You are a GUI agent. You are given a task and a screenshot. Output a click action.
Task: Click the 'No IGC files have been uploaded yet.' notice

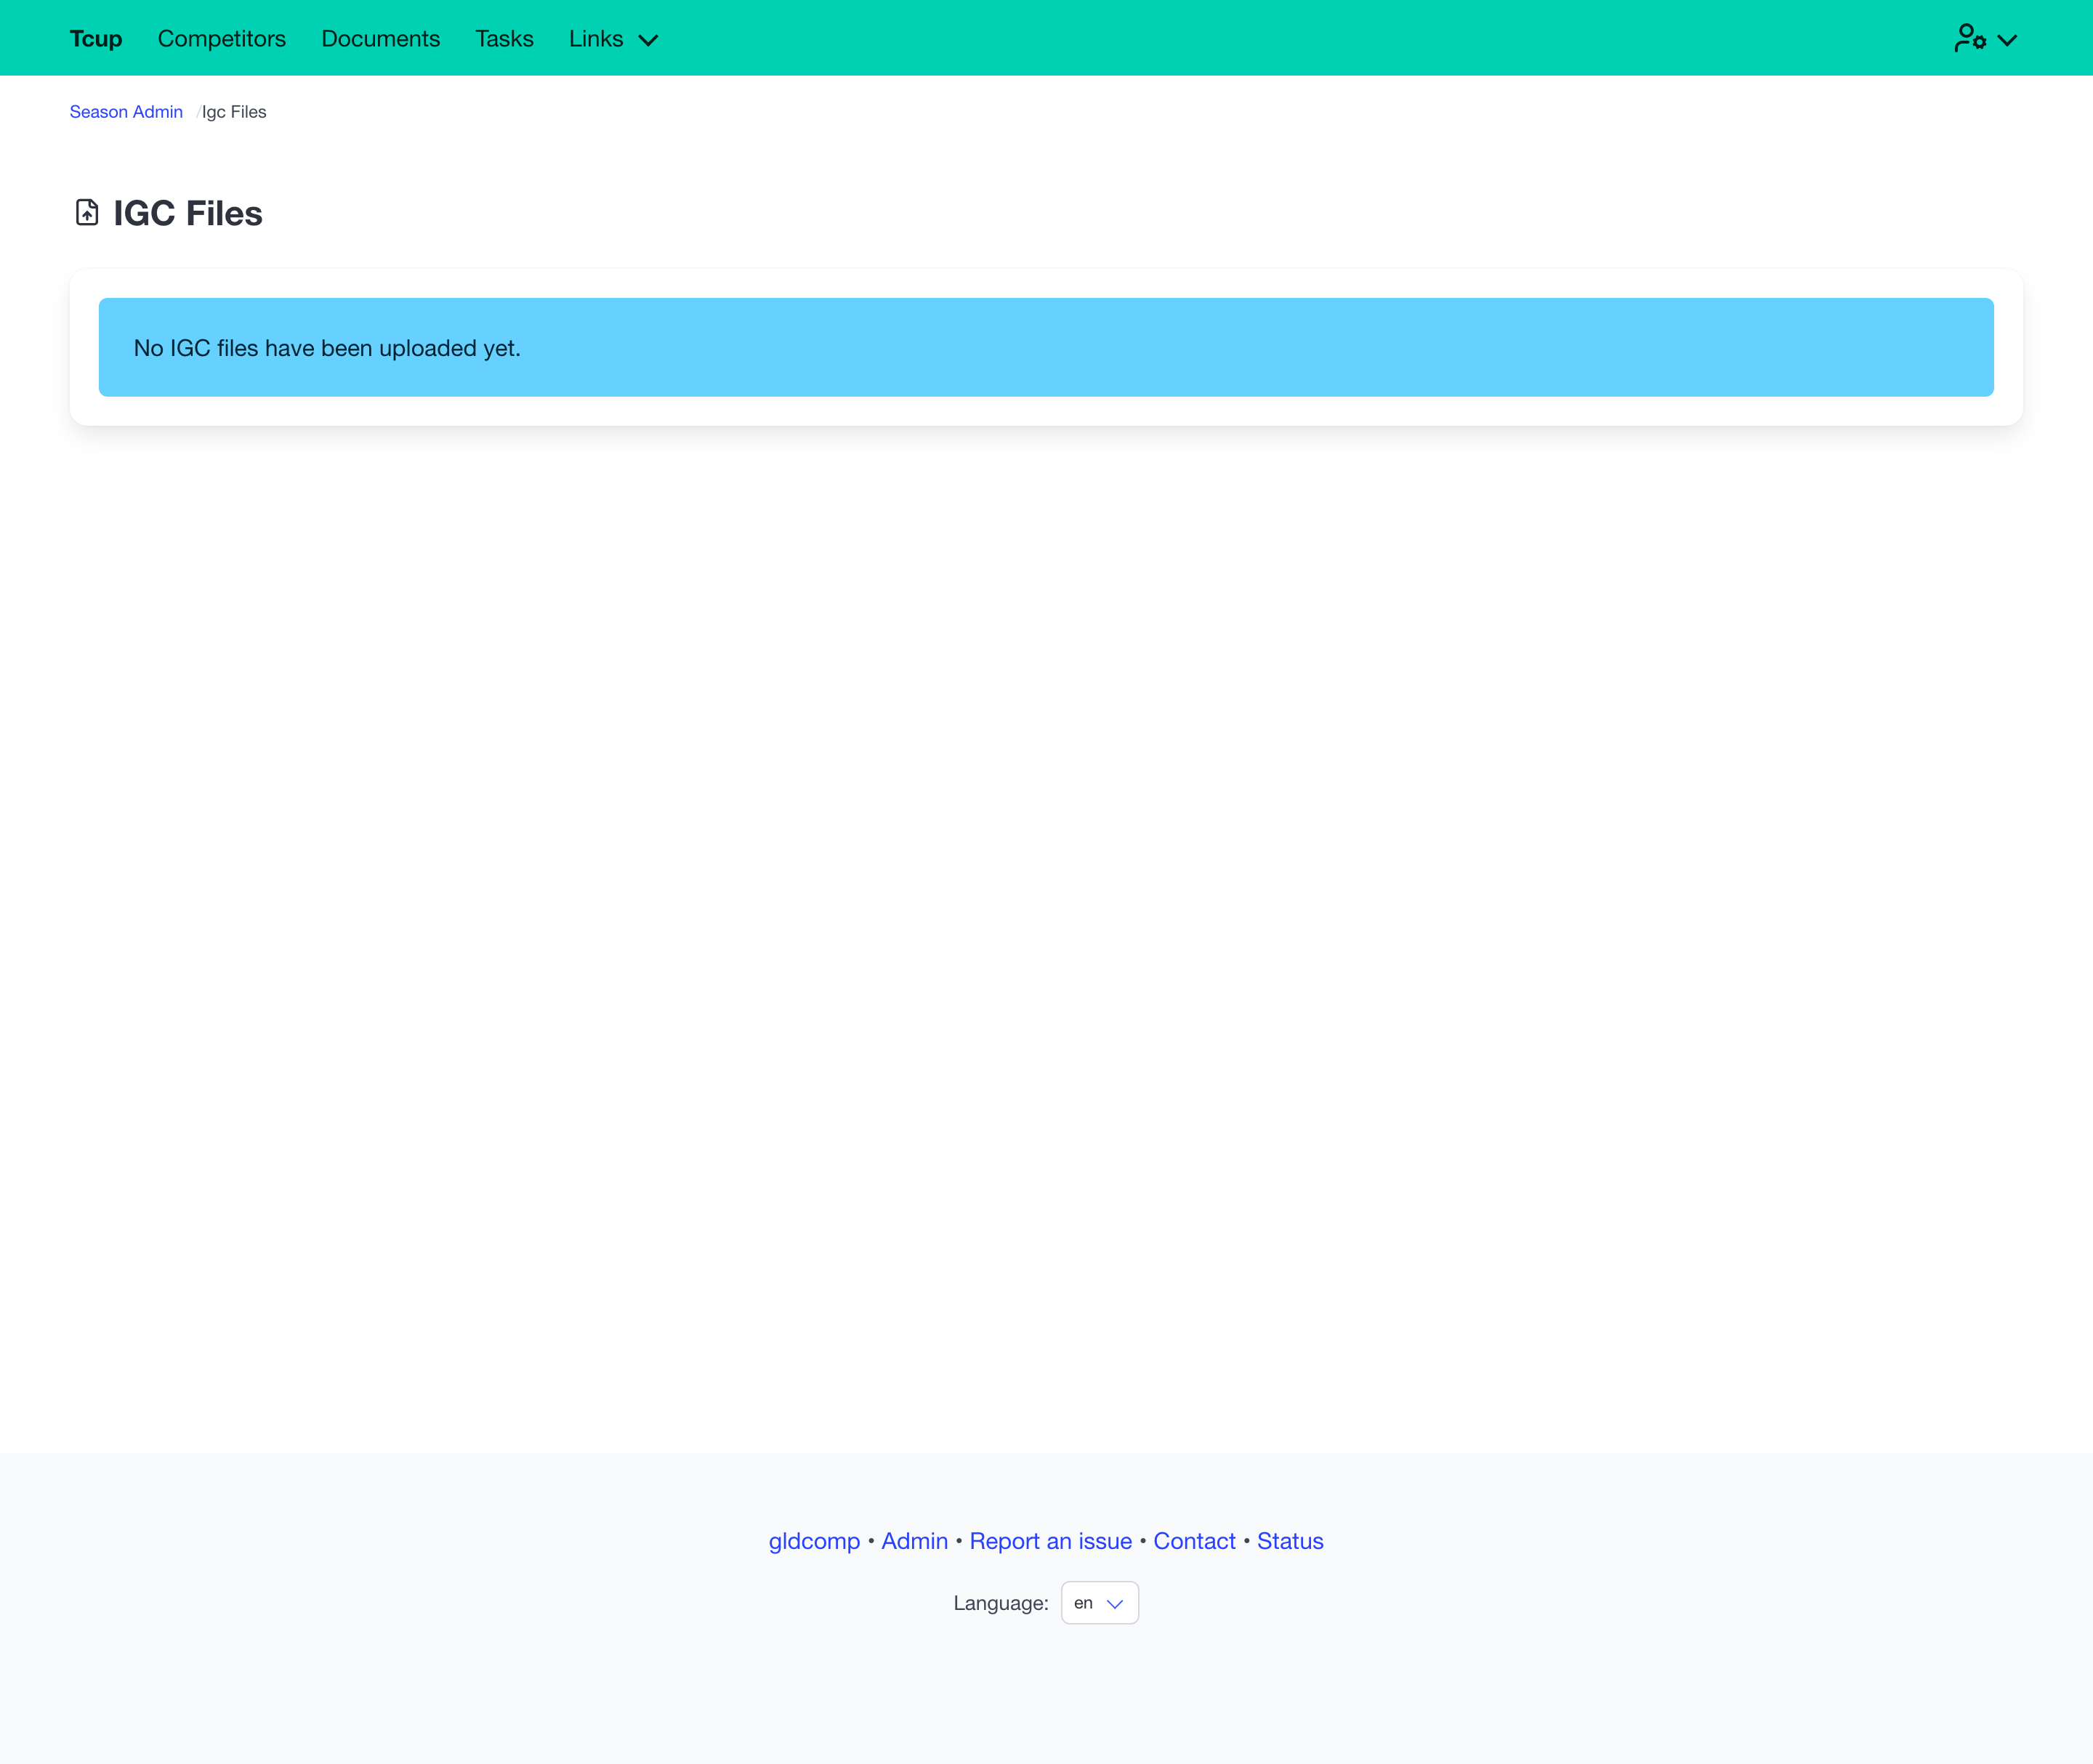(1046, 347)
